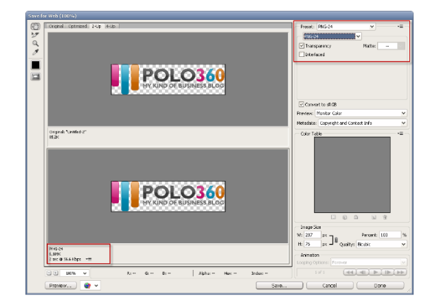Click the Percent input field

click(390, 234)
